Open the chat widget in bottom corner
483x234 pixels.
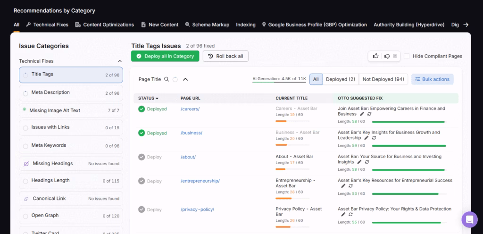pyautogui.click(x=469, y=220)
